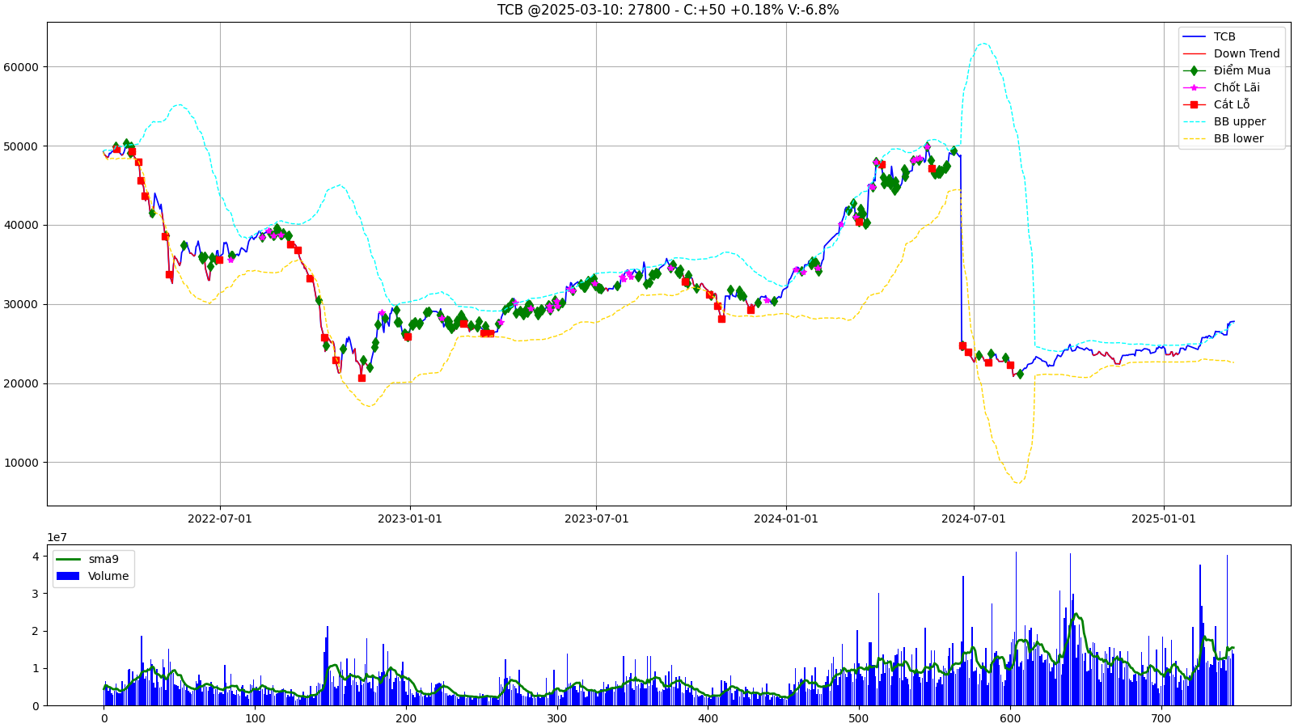Click the 2022-07-01 date axis label
Image resolution: width=1294 pixels, height=728 pixels.
(220, 518)
